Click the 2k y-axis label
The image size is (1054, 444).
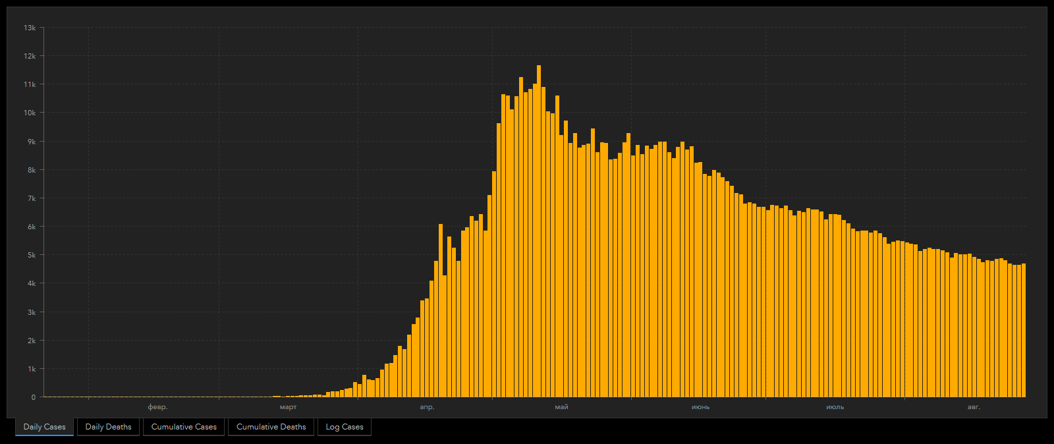tap(32, 341)
